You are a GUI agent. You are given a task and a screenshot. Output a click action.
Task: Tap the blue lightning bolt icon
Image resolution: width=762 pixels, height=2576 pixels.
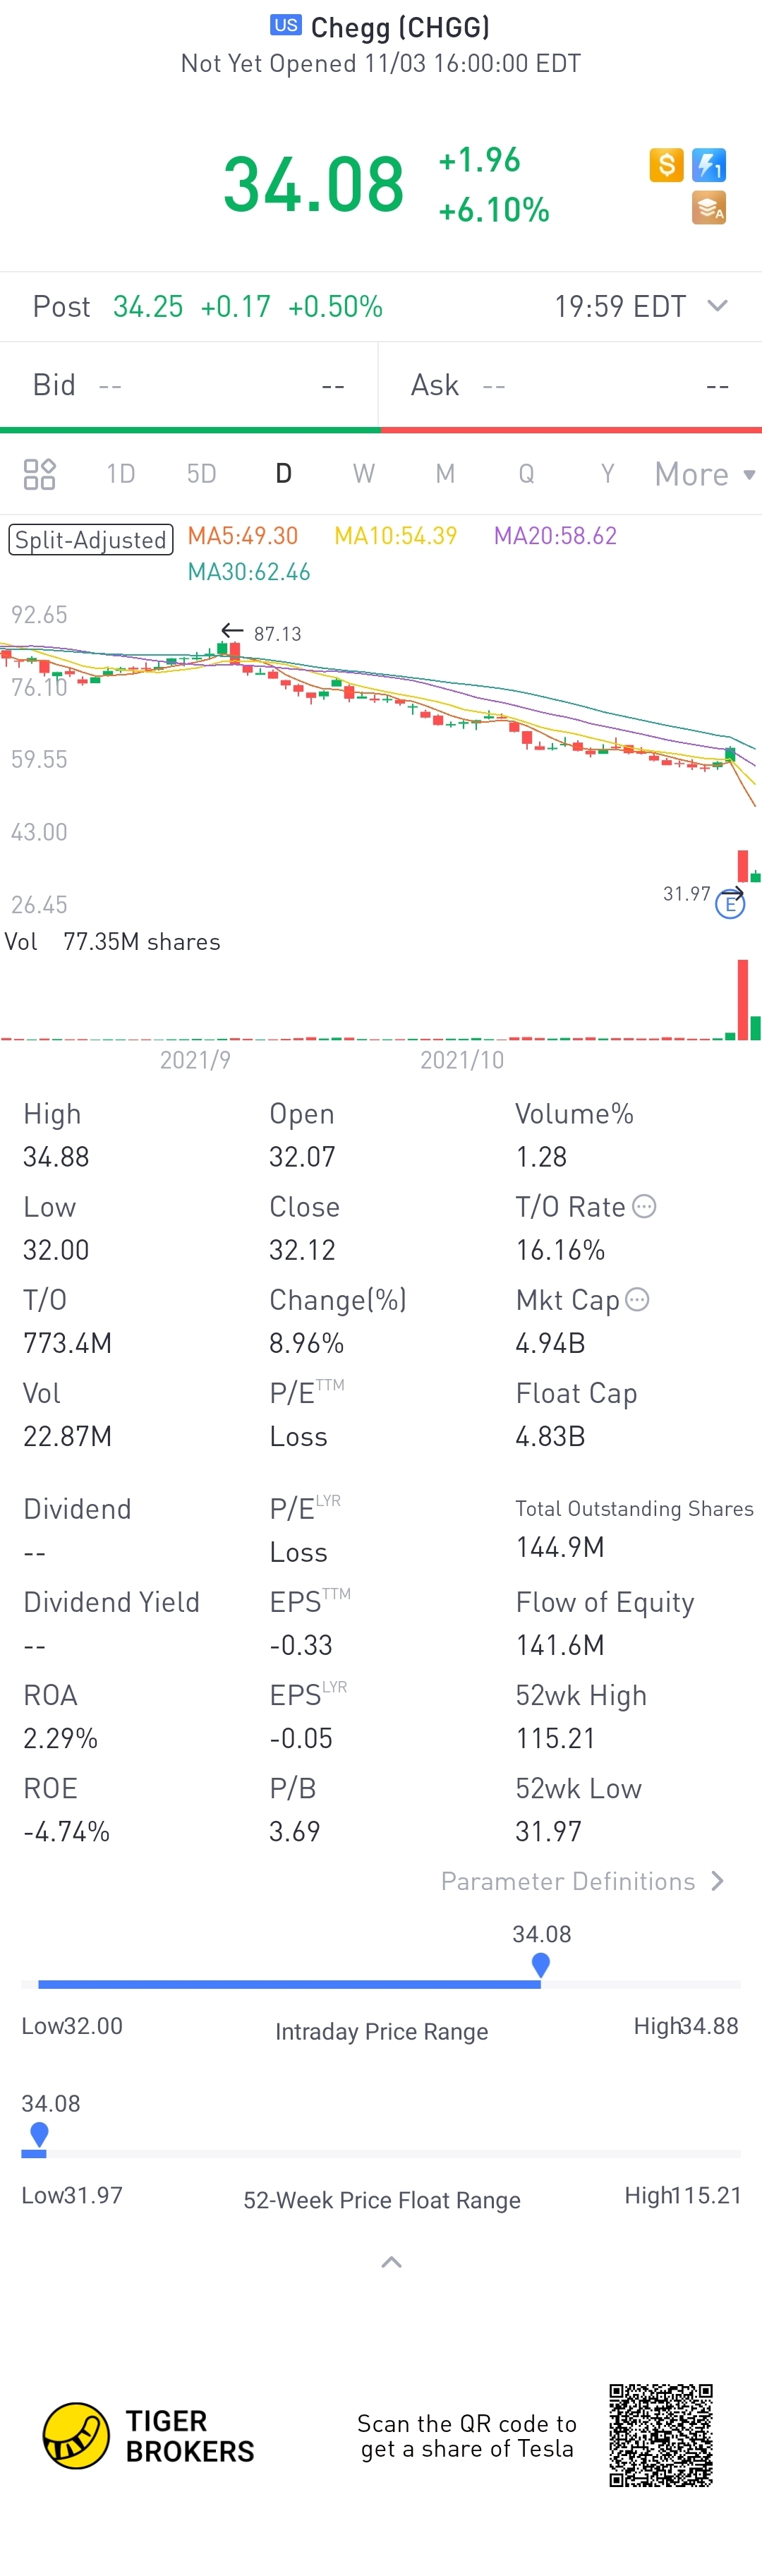coord(709,165)
